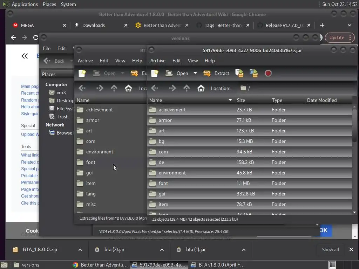Click the new archive icon in the 591799de jar window
Image resolution: width=359 pixels, height=269 pixels.
(155, 73)
